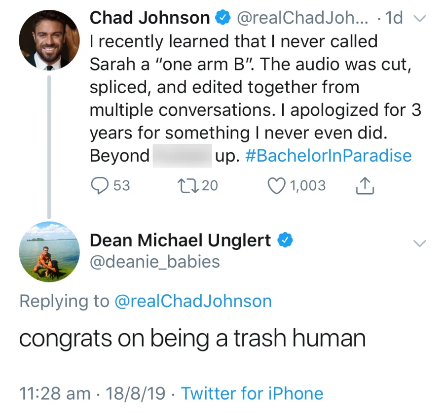Expand the options chevron on Dean's reply

click(420, 243)
